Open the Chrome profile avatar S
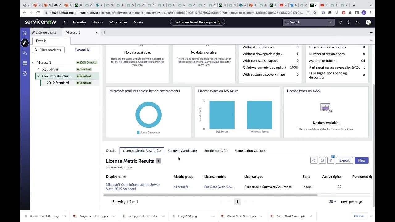The height and width of the screenshot is (222, 395). [364, 13]
